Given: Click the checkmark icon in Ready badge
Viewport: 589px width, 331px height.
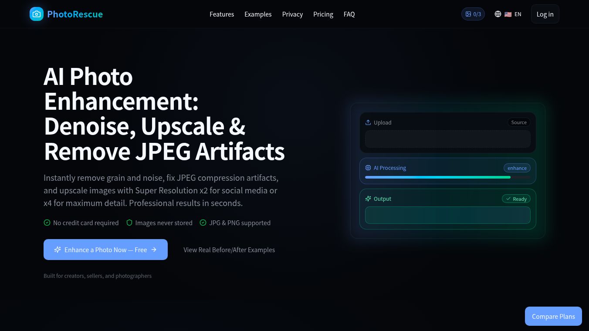Looking at the screenshot, I should pos(508,199).
